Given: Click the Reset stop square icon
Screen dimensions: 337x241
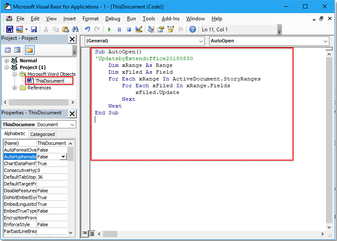Looking at the screenshot, I should click(x=129, y=29).
